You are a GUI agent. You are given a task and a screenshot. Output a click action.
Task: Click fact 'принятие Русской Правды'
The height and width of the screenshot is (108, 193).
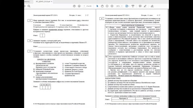[74, 71]
